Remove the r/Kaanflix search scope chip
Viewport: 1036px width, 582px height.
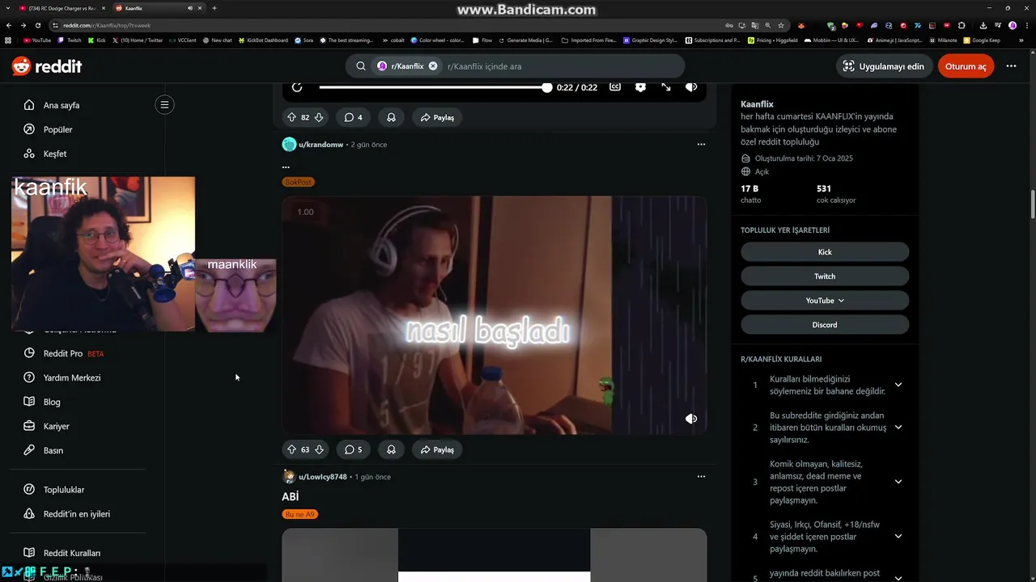(x=433, y=66)
